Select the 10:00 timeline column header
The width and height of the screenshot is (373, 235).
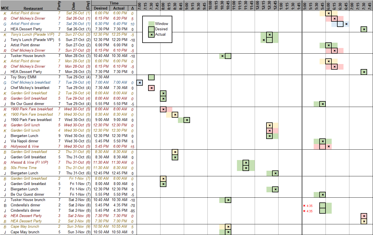pyautogui.click(x=211, y=5)
